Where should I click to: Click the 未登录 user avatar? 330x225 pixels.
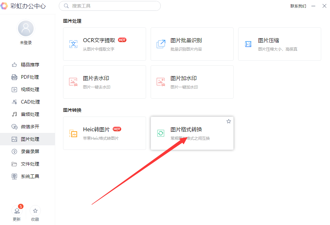point(25,29)
